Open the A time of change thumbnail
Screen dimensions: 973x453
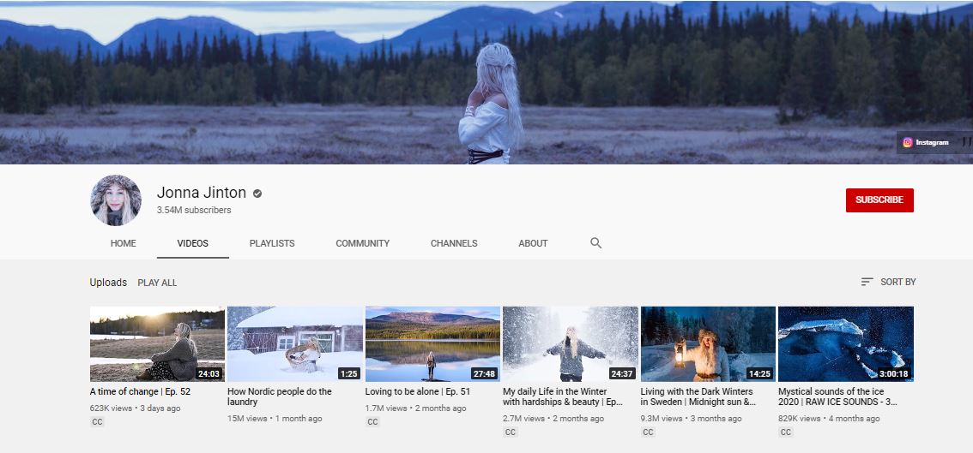pos(157,344)
